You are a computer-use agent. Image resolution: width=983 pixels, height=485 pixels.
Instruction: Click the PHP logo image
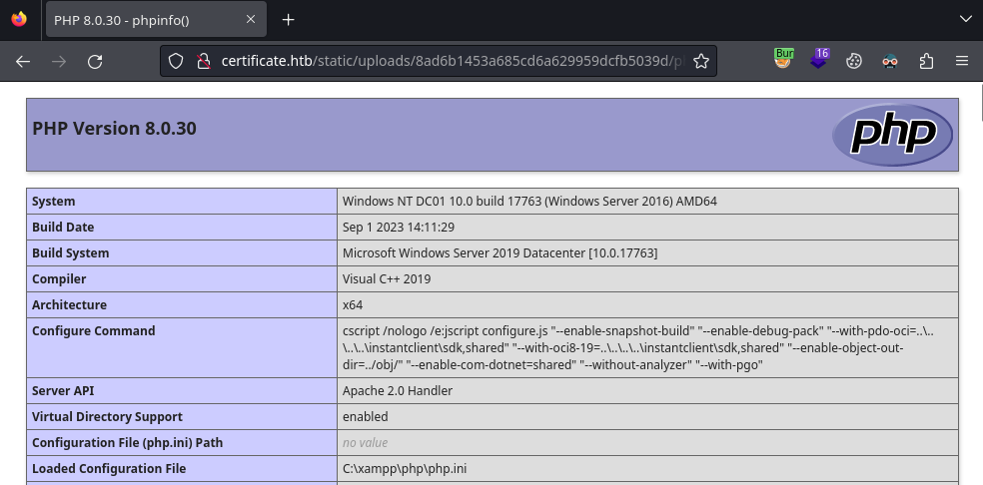click(x=892, y=135)
